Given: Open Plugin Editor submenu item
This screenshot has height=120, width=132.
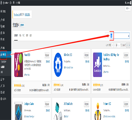Looking at the screenshot, I should tap(2, 72).
